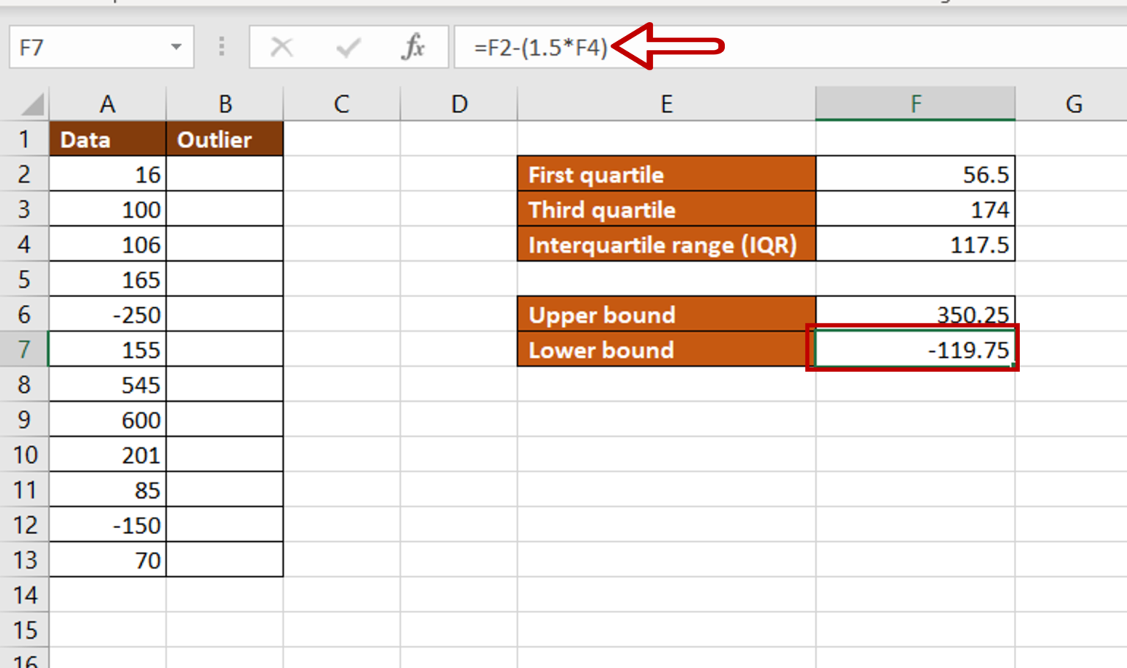The height and width of the screenshot is (668, 1127).
Task: Open the Name Box dropdown arrow
Action: tap(176, 47)
